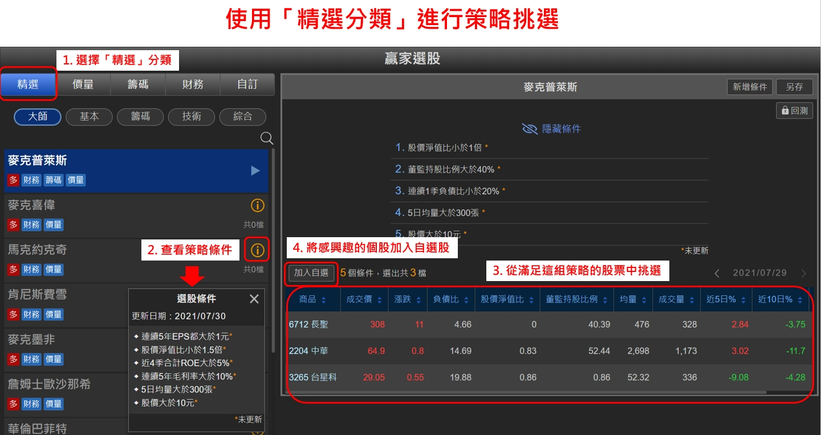This screenshot has width=821, height=435.
Task: Go to next date arrow
Action: point(804,274)
